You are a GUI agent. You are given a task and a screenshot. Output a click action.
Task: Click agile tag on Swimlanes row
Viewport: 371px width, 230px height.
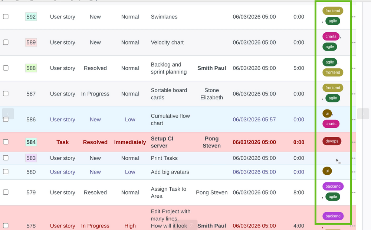pyautogui.click(x=333, y=21)
